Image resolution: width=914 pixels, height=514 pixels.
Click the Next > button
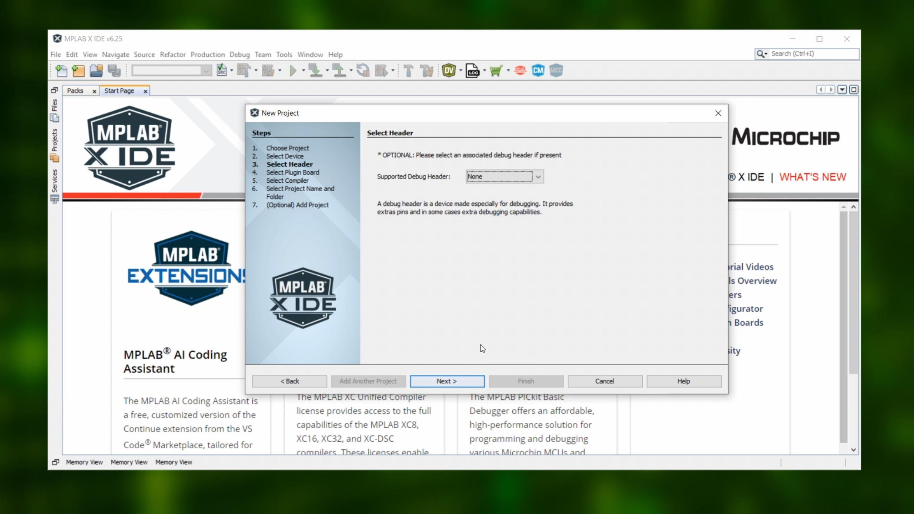click(x=447, y=381)
